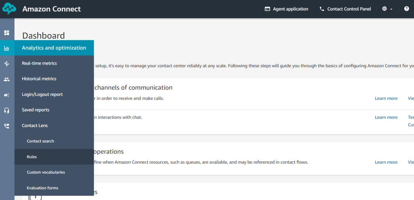This screenshot has height=200, width=414.
Task: Click Learn more beside the chat interactions row
Action: [x=386, y=117]
